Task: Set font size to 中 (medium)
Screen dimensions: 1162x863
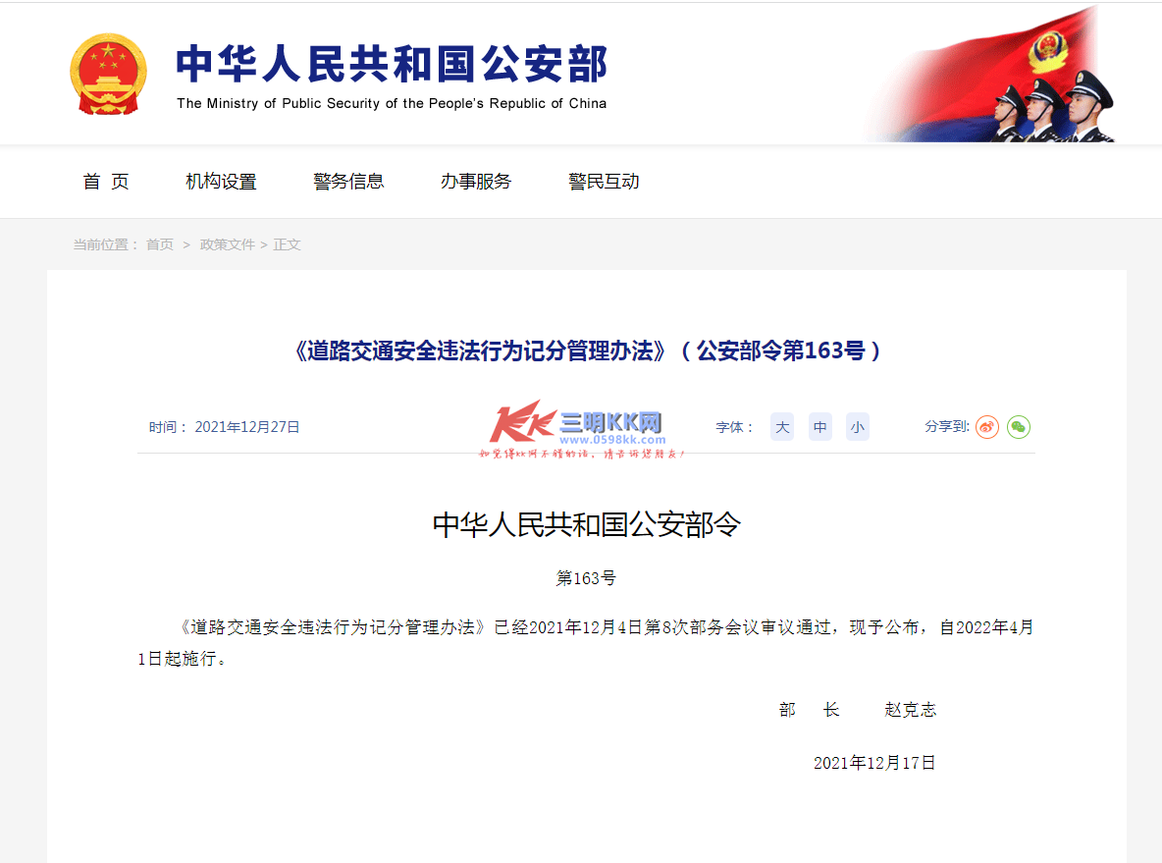Action: (819, 427)
